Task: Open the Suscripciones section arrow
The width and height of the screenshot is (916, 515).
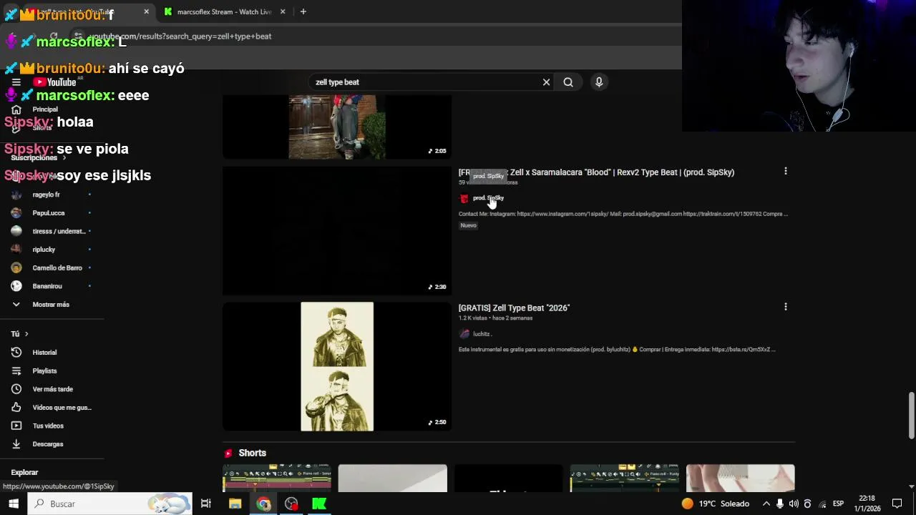Action: [64, 158]
